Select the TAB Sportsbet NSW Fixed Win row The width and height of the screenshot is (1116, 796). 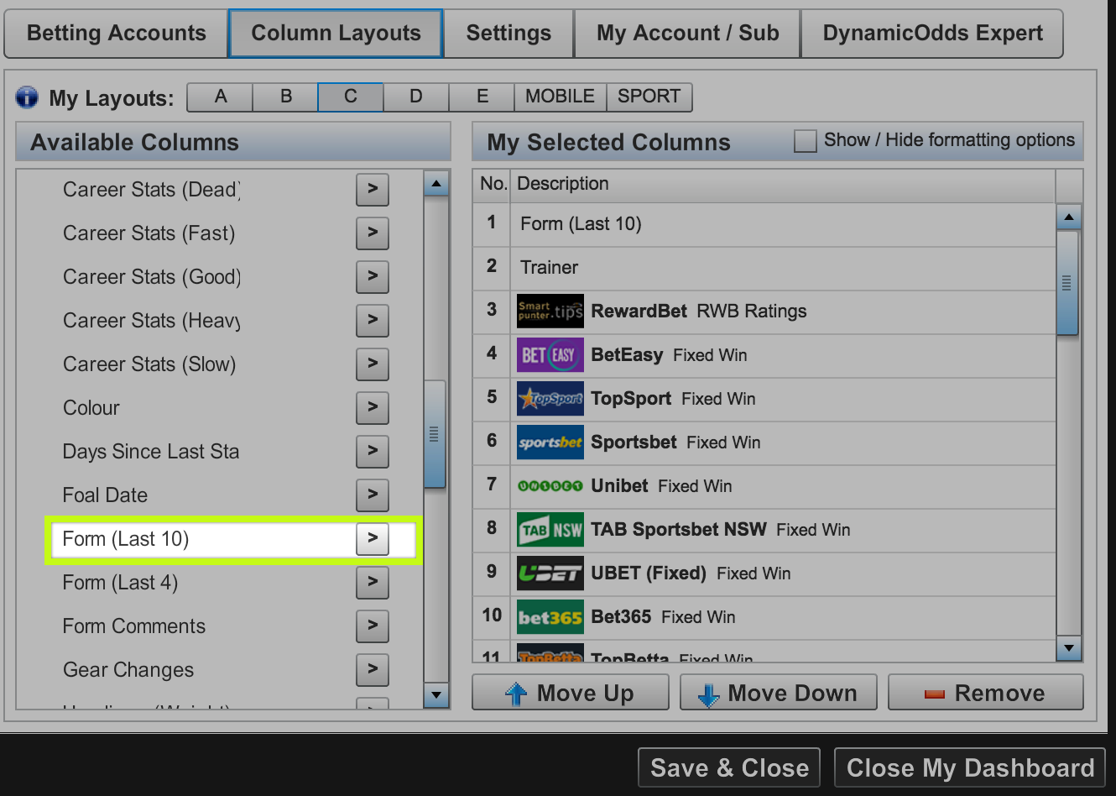tap(764, 530)
